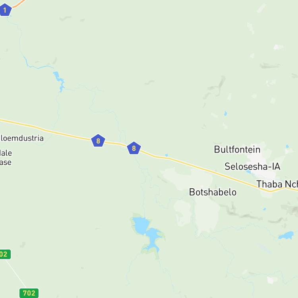
Task: Click the tiny pond beside the yellow highway
Action: 166,155
